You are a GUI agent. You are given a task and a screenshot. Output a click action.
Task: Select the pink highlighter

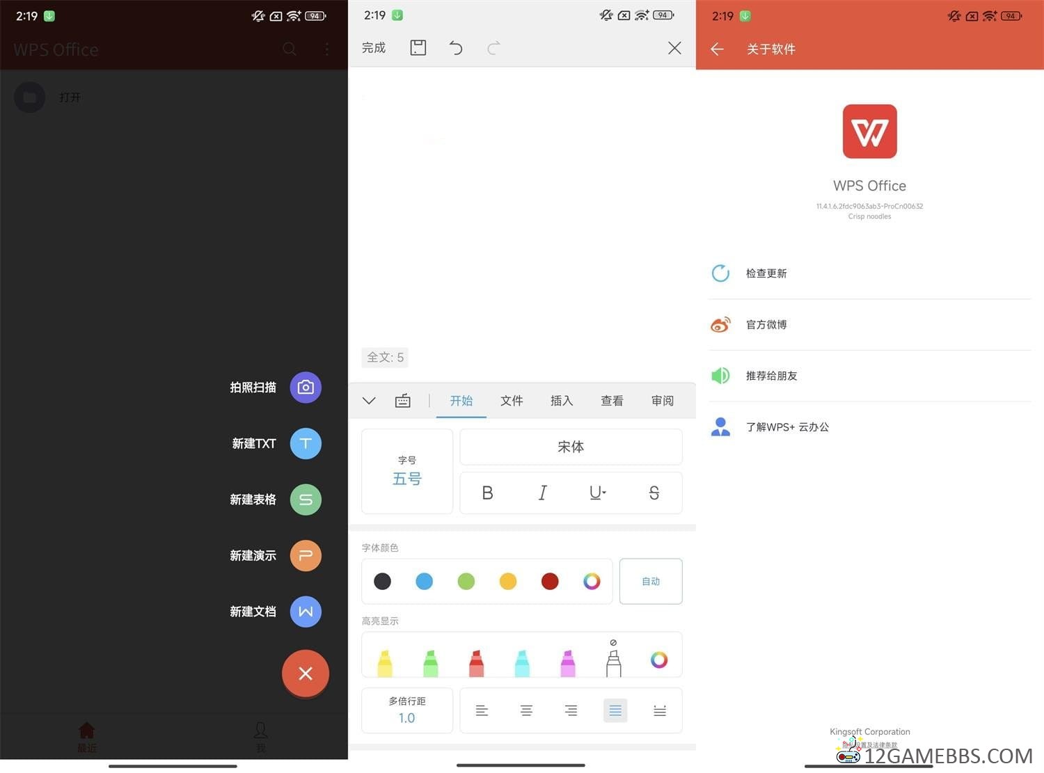pos(568,663)
